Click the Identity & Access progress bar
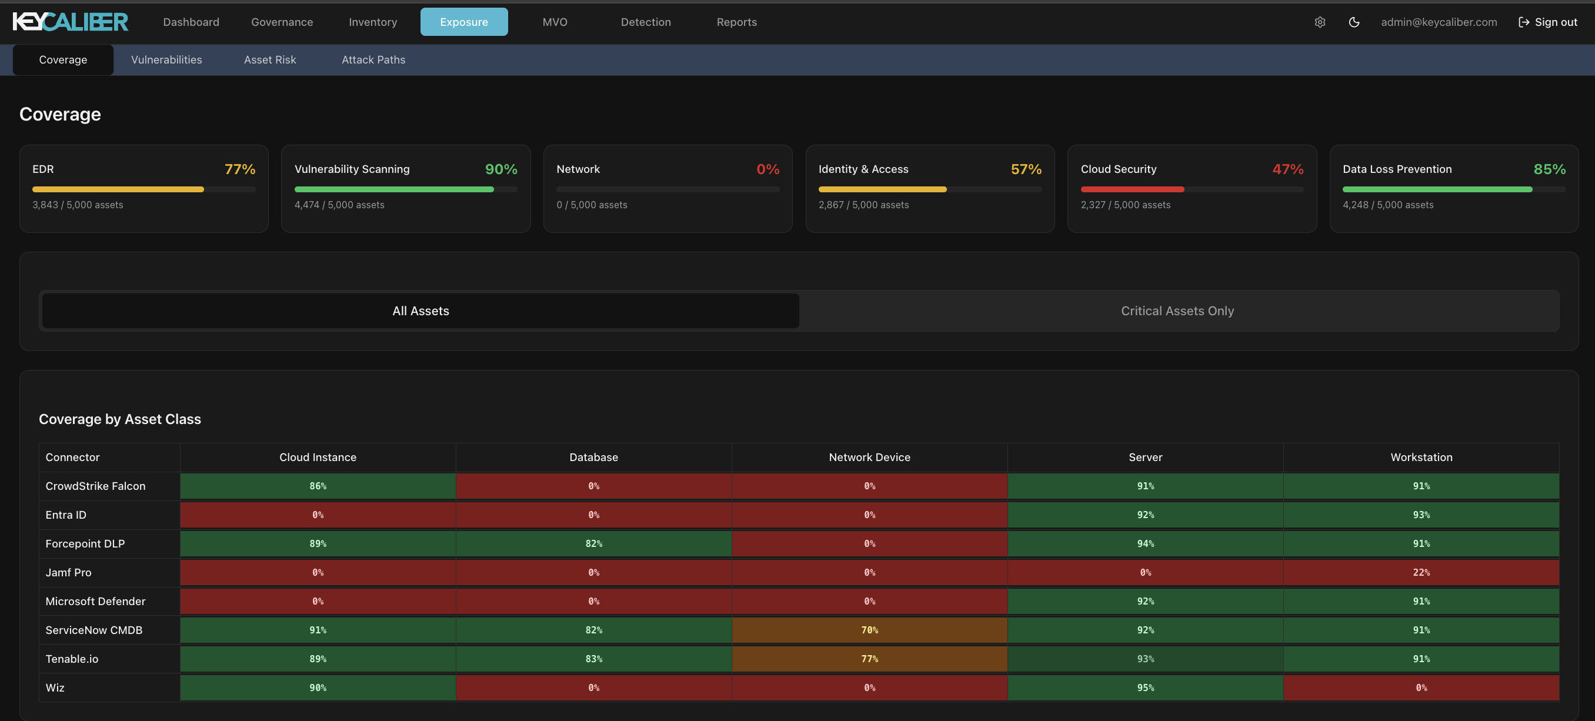This screenshot has width=1595, height=721. point(930,189)
